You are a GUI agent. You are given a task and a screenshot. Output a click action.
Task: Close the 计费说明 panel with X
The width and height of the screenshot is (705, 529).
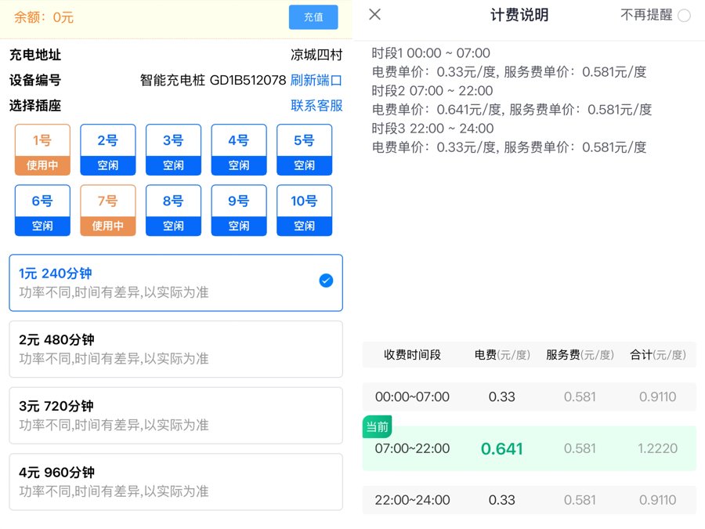[x=375, y=15]
